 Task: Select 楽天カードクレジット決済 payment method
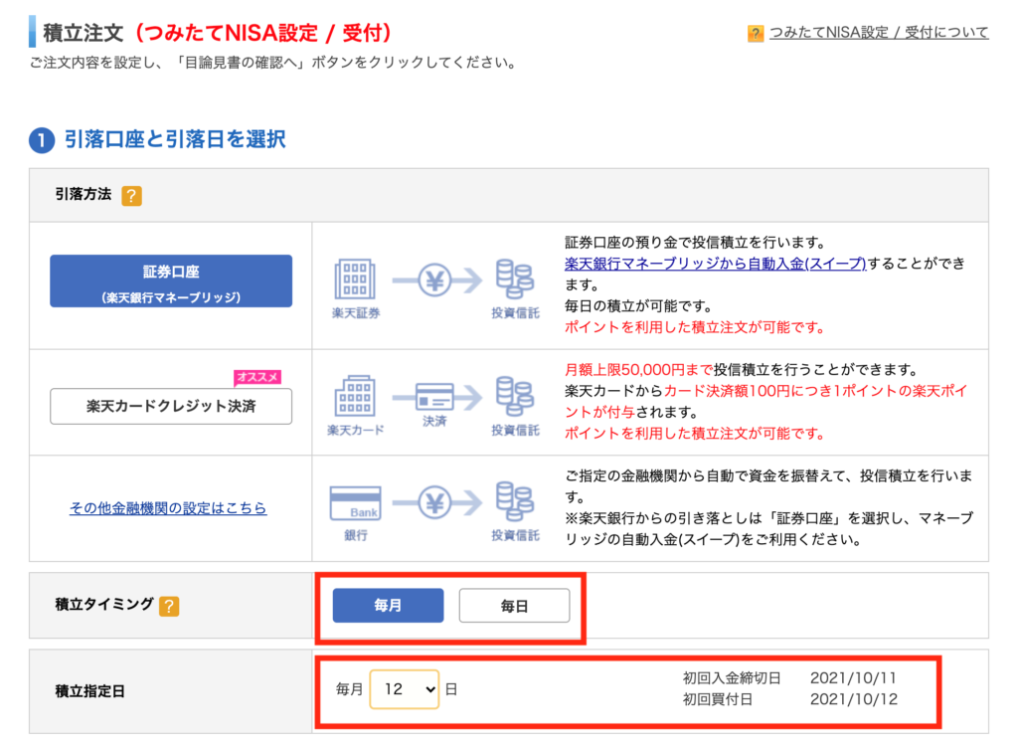click(x=171, y=406)
